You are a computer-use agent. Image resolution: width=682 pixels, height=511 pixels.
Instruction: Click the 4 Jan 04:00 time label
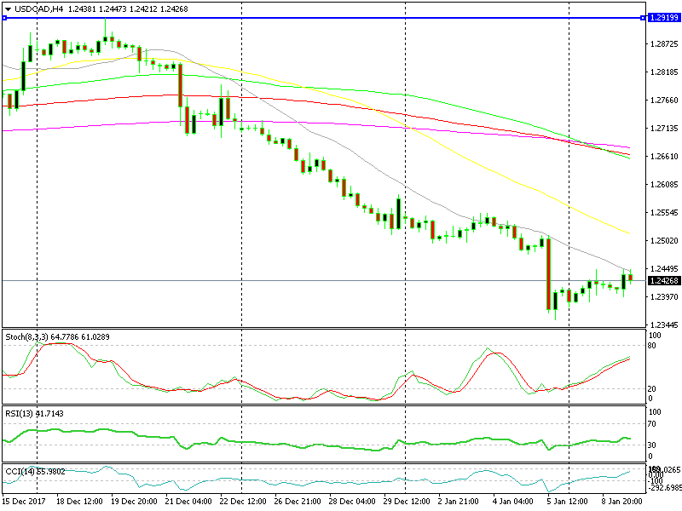coord(513,501)
